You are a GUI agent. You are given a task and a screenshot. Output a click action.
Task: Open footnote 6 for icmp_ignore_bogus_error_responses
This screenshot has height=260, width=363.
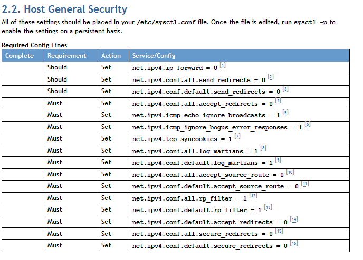pyautogui.click(x=308, y=125)
